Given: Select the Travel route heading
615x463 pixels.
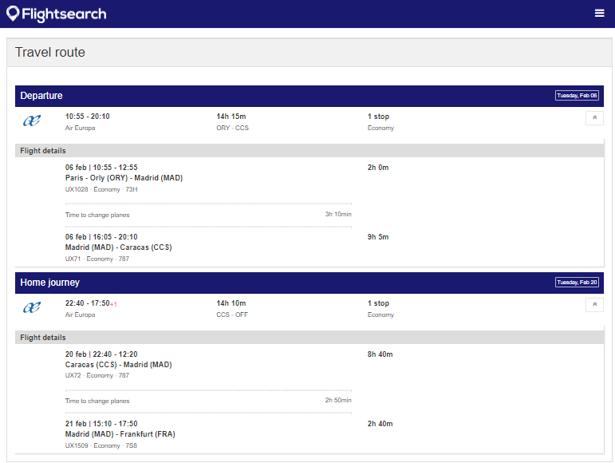Looking at the screenshot, I should [x=50, y=52].
